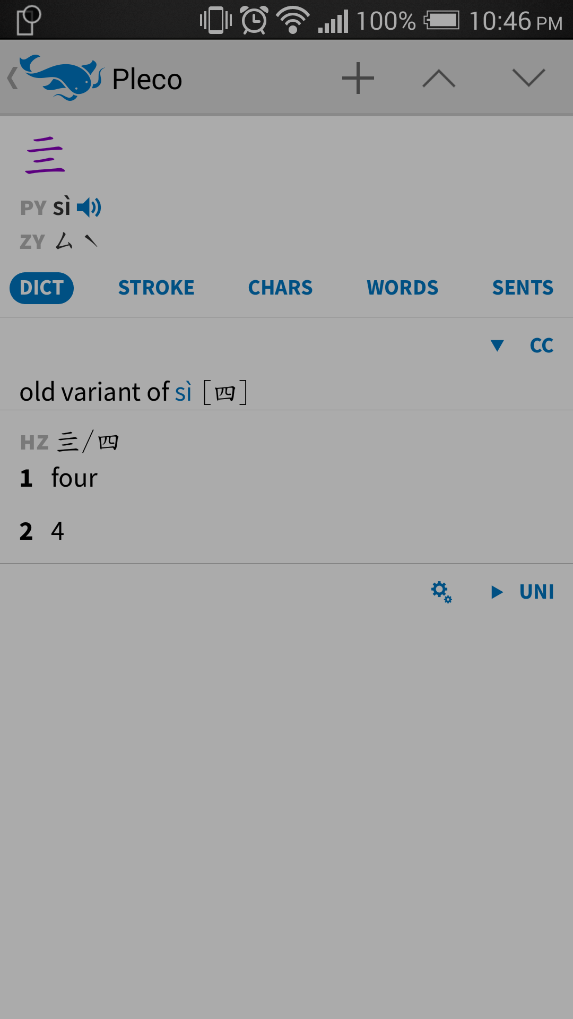This screenshot has height=1019, width=573.
Task: Play the sì pronunciation audio
Action: pos(89,208)
